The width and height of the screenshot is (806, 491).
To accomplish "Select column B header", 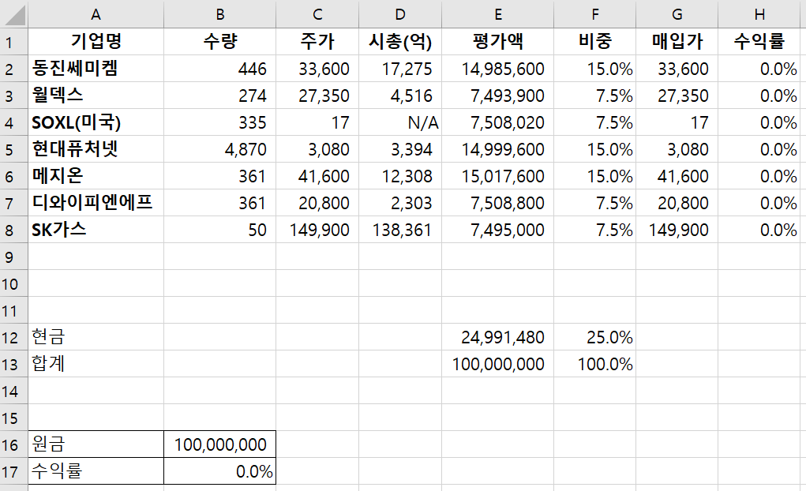I will pos(220,14).
